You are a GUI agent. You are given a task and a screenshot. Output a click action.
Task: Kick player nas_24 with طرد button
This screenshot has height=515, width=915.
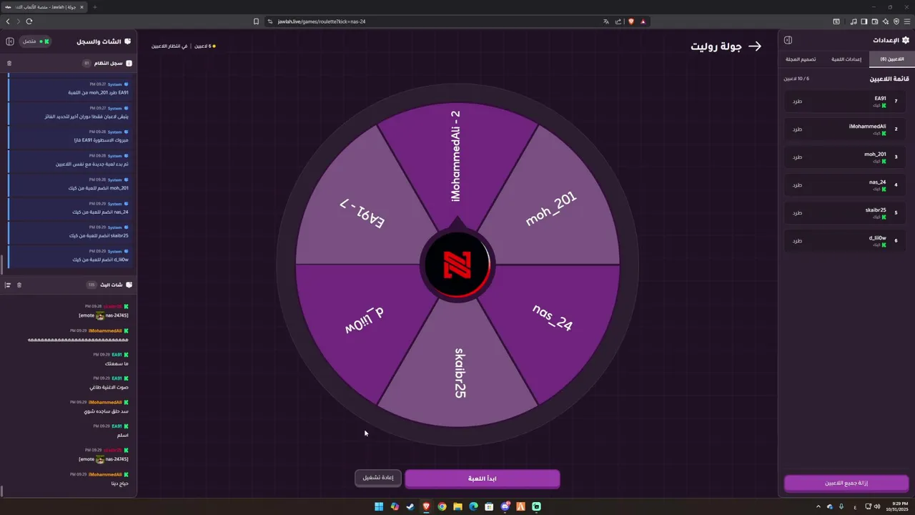point(796,185)
